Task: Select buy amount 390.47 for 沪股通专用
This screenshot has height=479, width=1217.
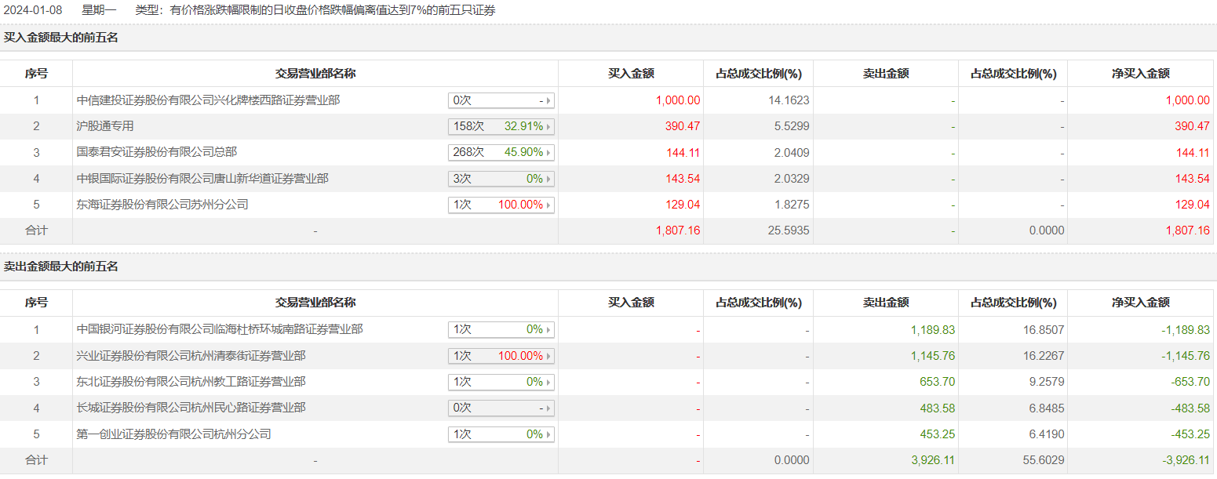Action: tap(683, 126)
